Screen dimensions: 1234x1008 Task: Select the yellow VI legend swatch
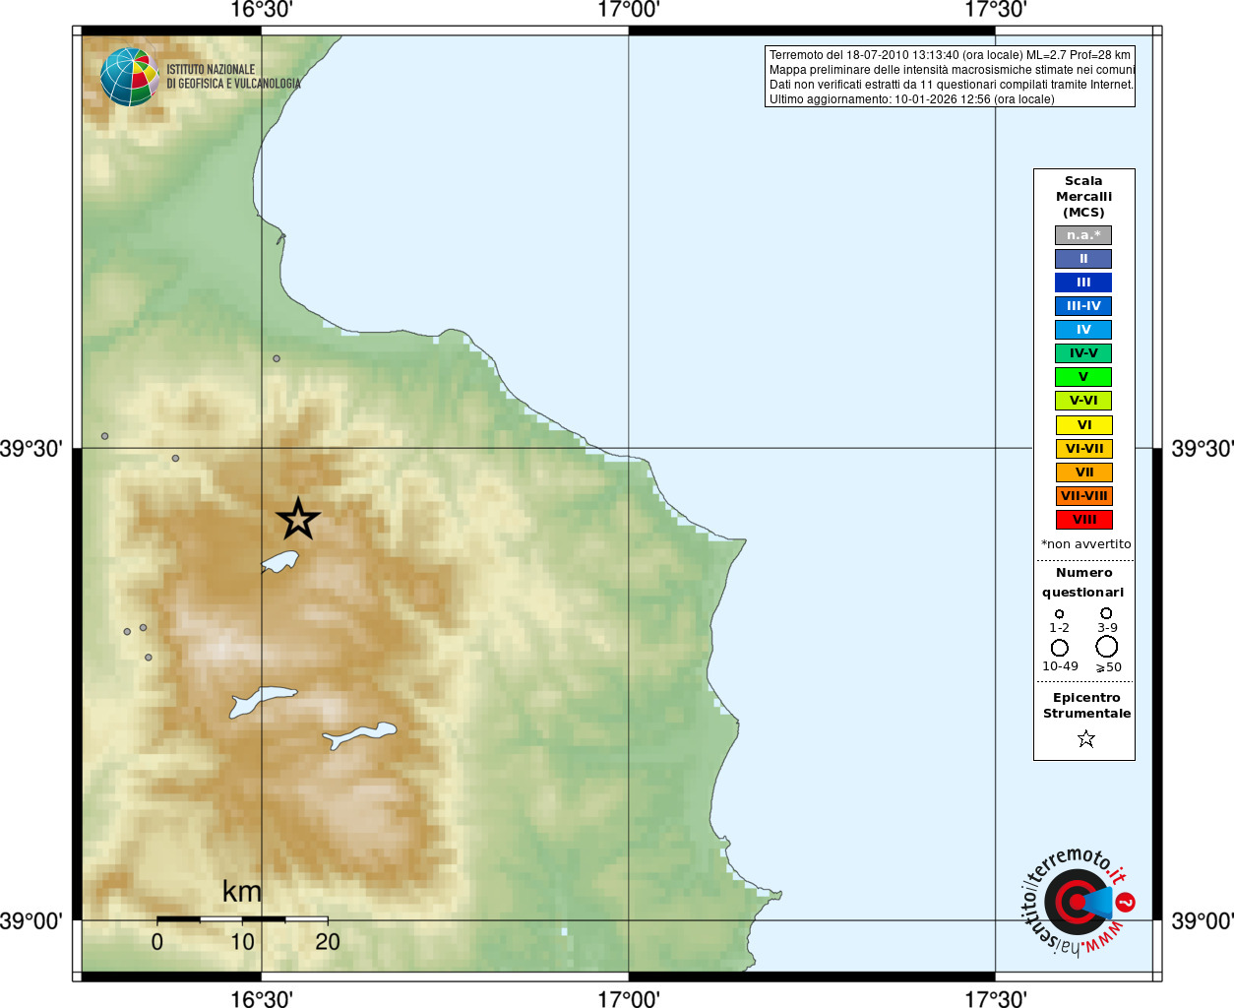(x=1083, y=425)
